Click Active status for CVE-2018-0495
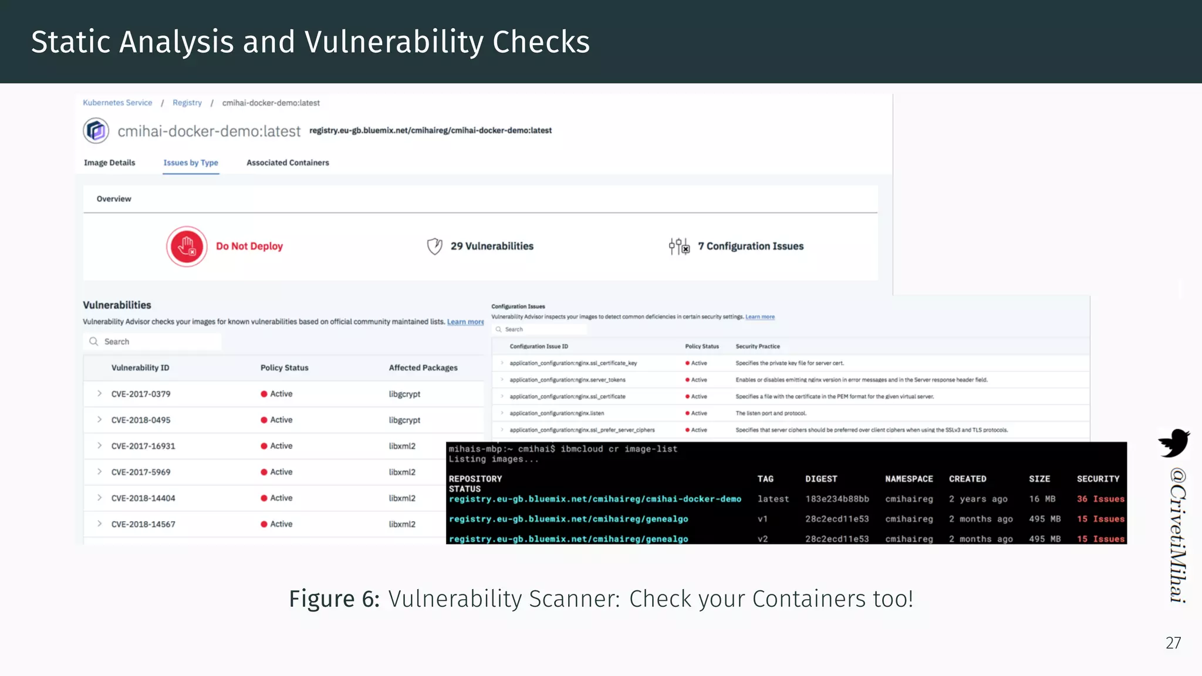 281,420
